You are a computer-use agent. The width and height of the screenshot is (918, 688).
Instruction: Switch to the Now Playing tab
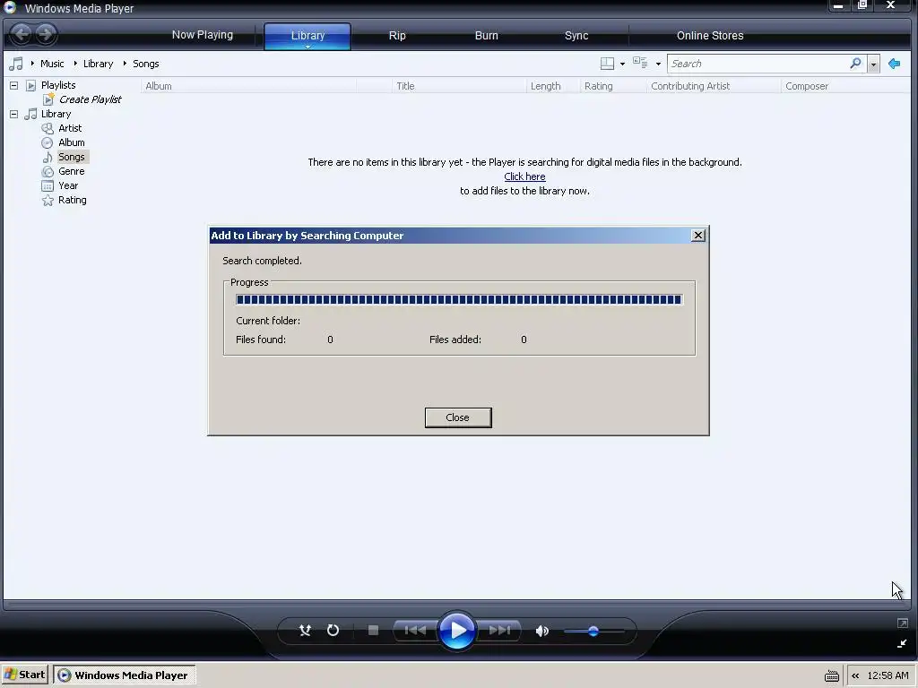pyautogui.click(x=202, y=35)
